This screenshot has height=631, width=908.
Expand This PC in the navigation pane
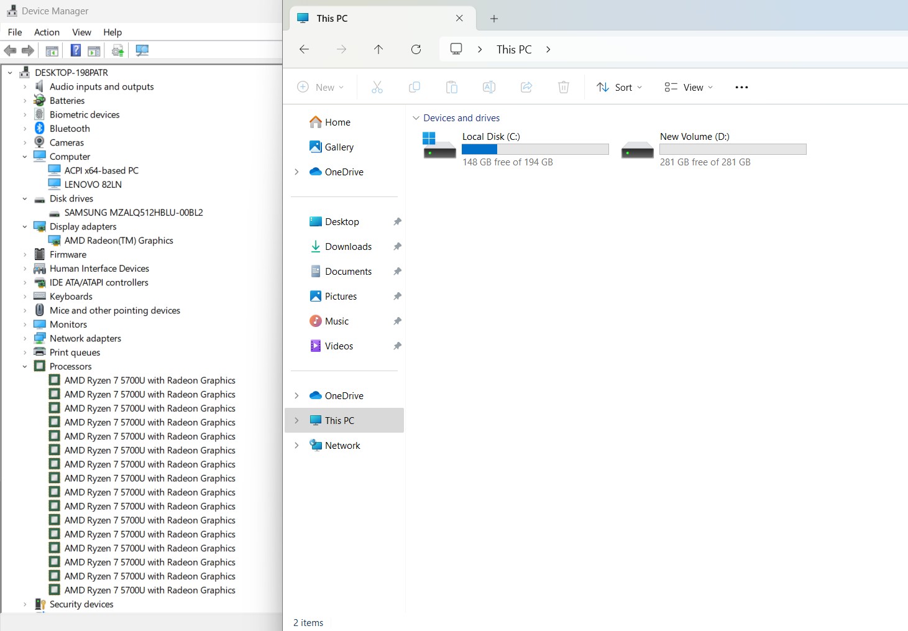pos(296,421)
